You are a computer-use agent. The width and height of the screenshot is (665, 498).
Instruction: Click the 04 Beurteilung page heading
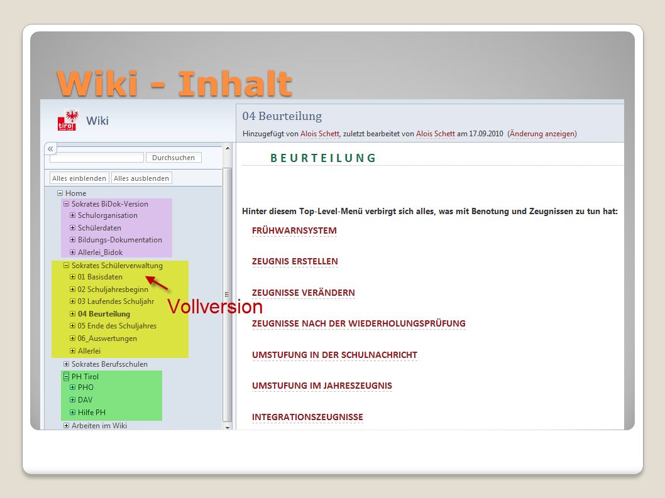point(282,116)
